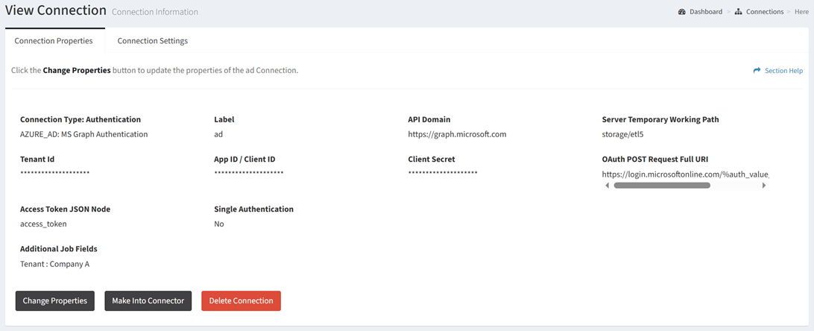The height and width of the screenshot is (331, 814).
Task: Click the masked Client Secret value
Action: coord(443,173)
